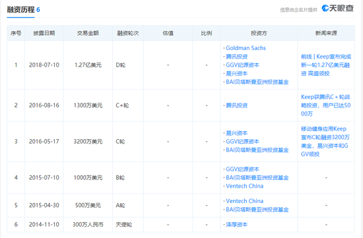363x238 pixels.
Task: Select the amount 3200万美元
Action: tap(88, 142)
